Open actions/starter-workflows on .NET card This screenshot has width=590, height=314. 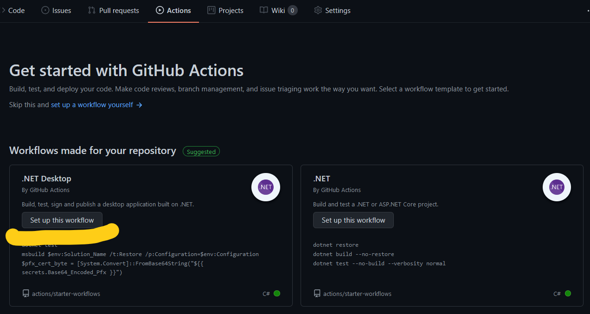(357, 294)
